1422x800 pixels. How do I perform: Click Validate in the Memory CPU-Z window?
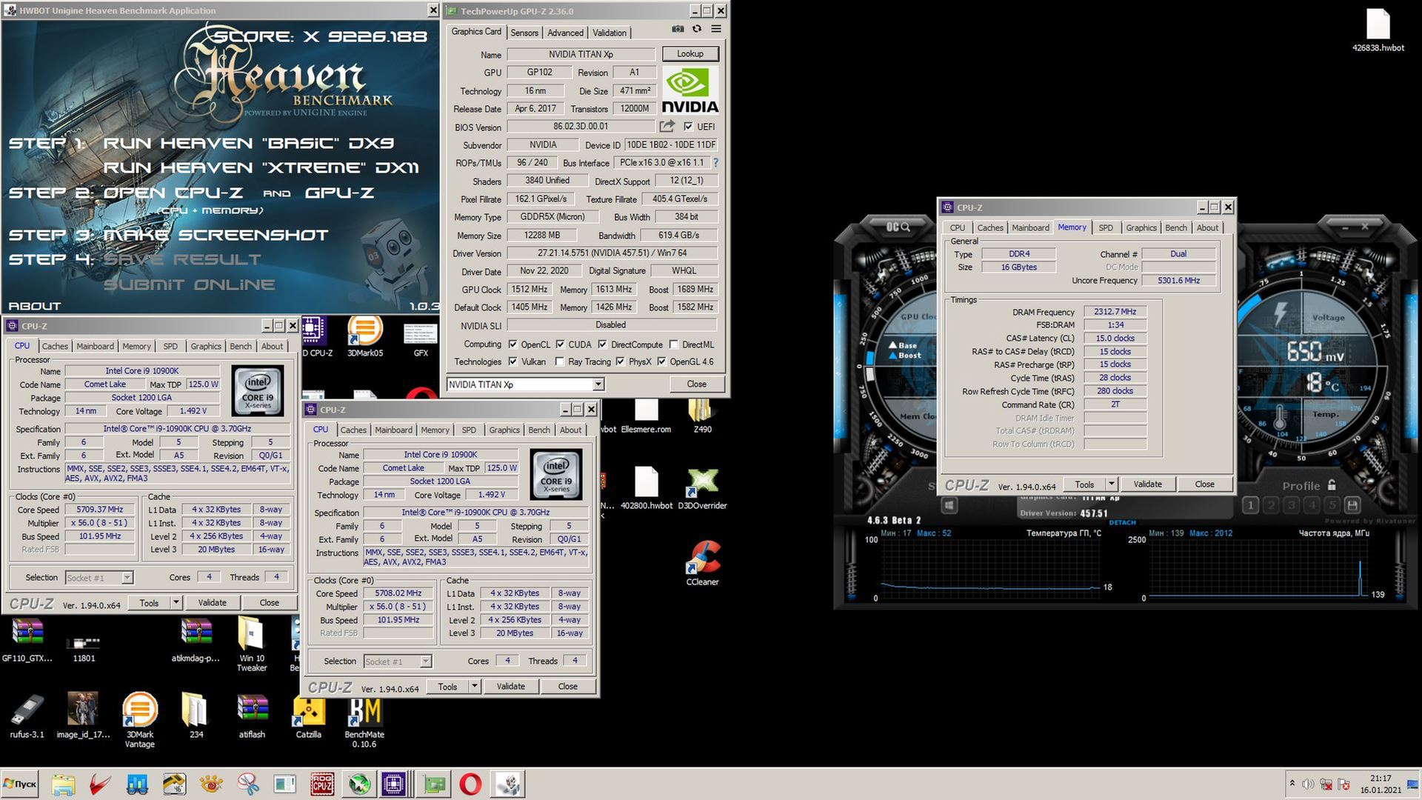pos(1147,484)
